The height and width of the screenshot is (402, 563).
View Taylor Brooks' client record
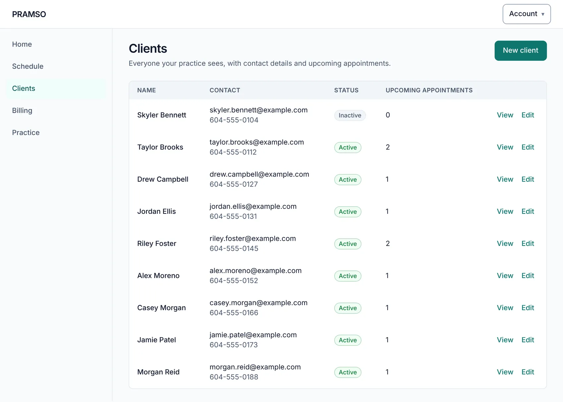click(x=505, y=147)
